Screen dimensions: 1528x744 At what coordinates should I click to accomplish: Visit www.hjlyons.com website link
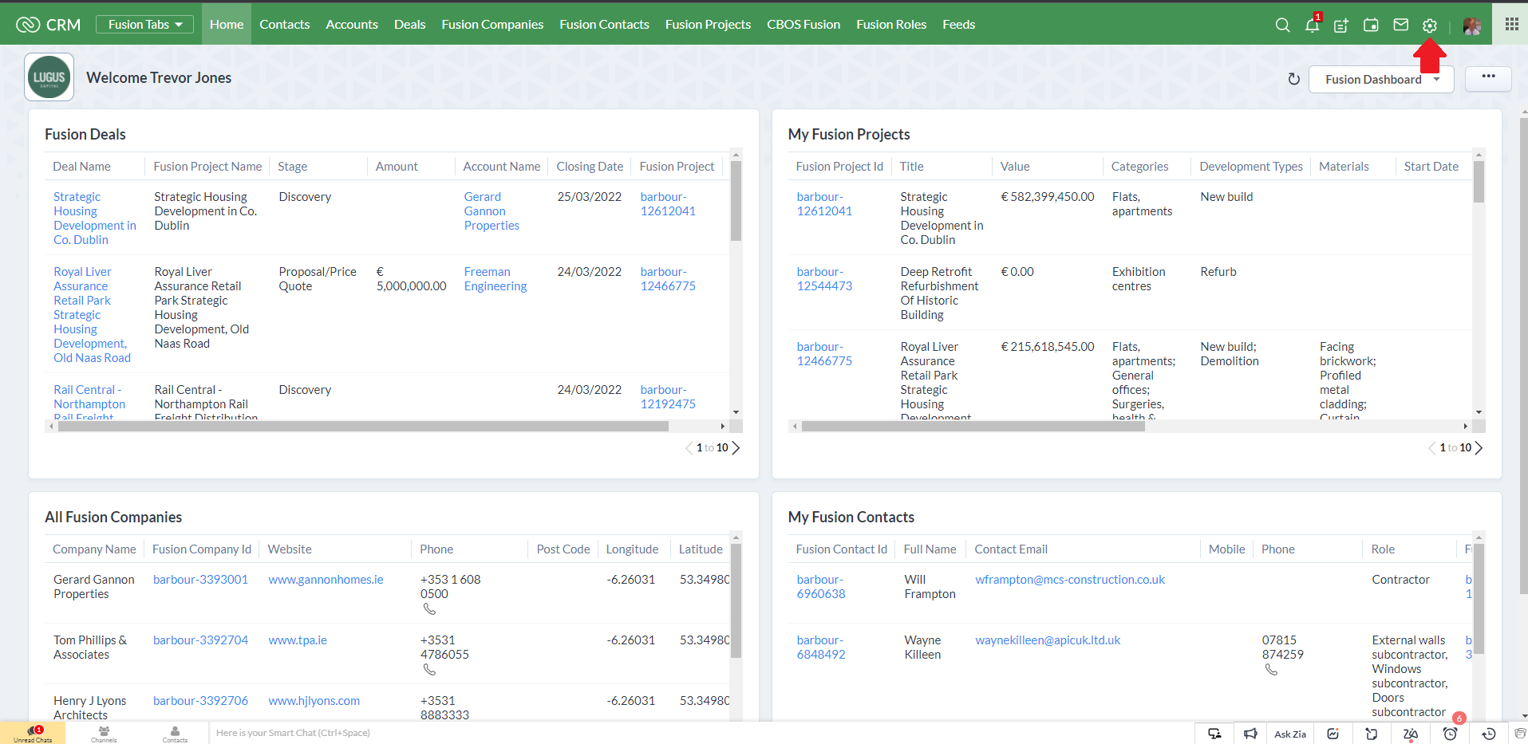pyautogui.click(x=314, y=701)
